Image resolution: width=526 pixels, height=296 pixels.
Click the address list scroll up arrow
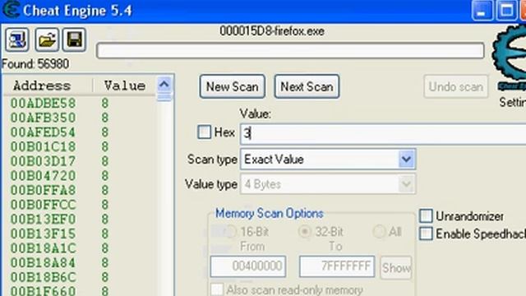pos(164,84)
